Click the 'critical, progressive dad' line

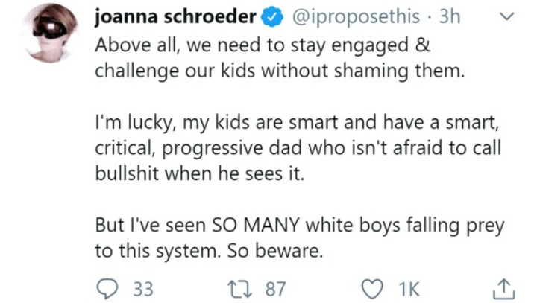point(298,148)
